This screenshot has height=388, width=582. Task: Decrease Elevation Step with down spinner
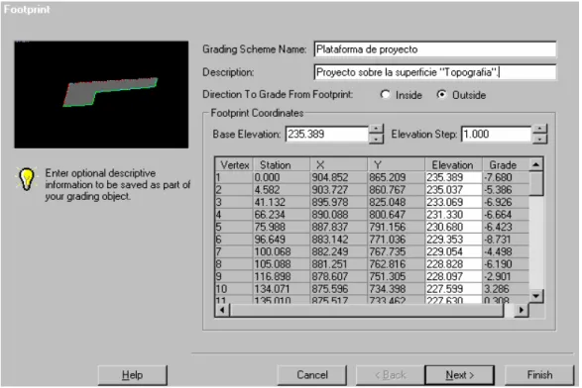click(x=539, y=139)
